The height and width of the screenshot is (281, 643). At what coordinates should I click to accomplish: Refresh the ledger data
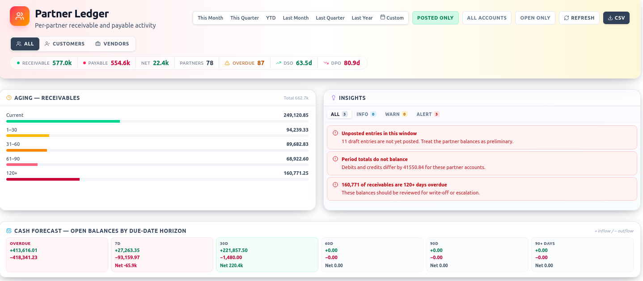click(579, 18)
